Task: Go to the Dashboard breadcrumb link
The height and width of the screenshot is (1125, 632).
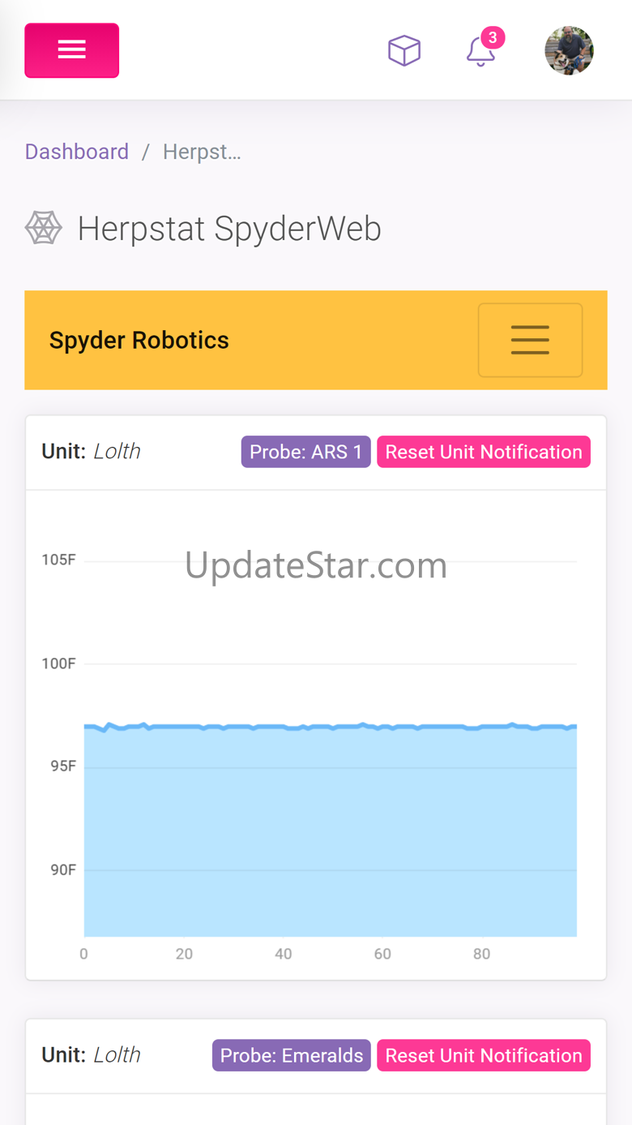Action: pos(77,152)
